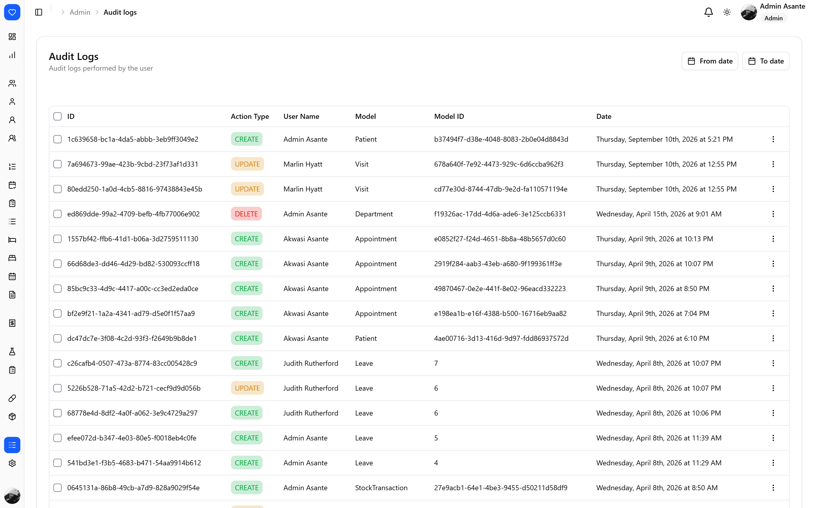Click the Audit logs breadcrumb

120,12
